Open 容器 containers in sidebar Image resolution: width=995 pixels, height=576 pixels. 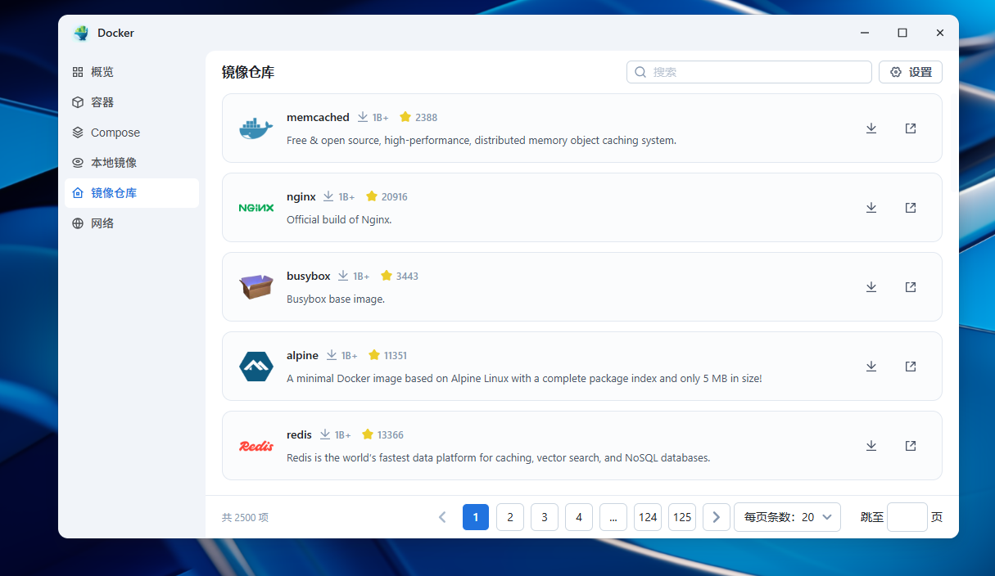132,102
